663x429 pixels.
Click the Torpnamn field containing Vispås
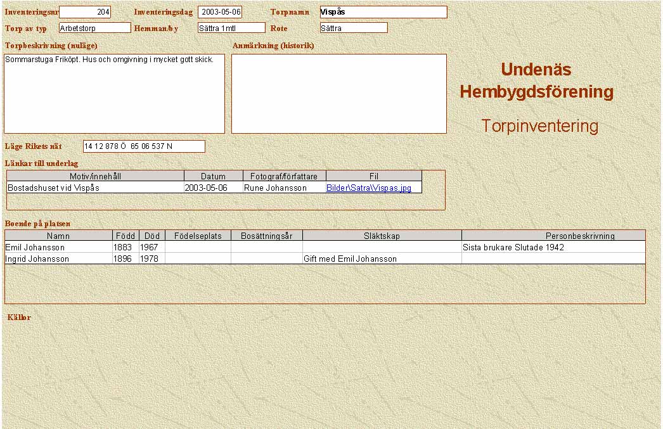(x=383, y=12)
